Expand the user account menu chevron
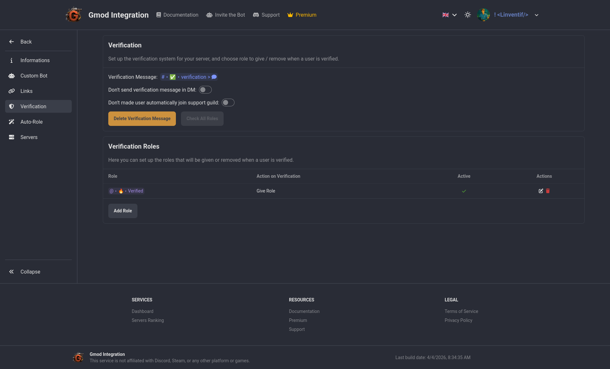Image resolution: width=610 pixels, height=369 pixels. pyautogui.click(x=537, y=15)
